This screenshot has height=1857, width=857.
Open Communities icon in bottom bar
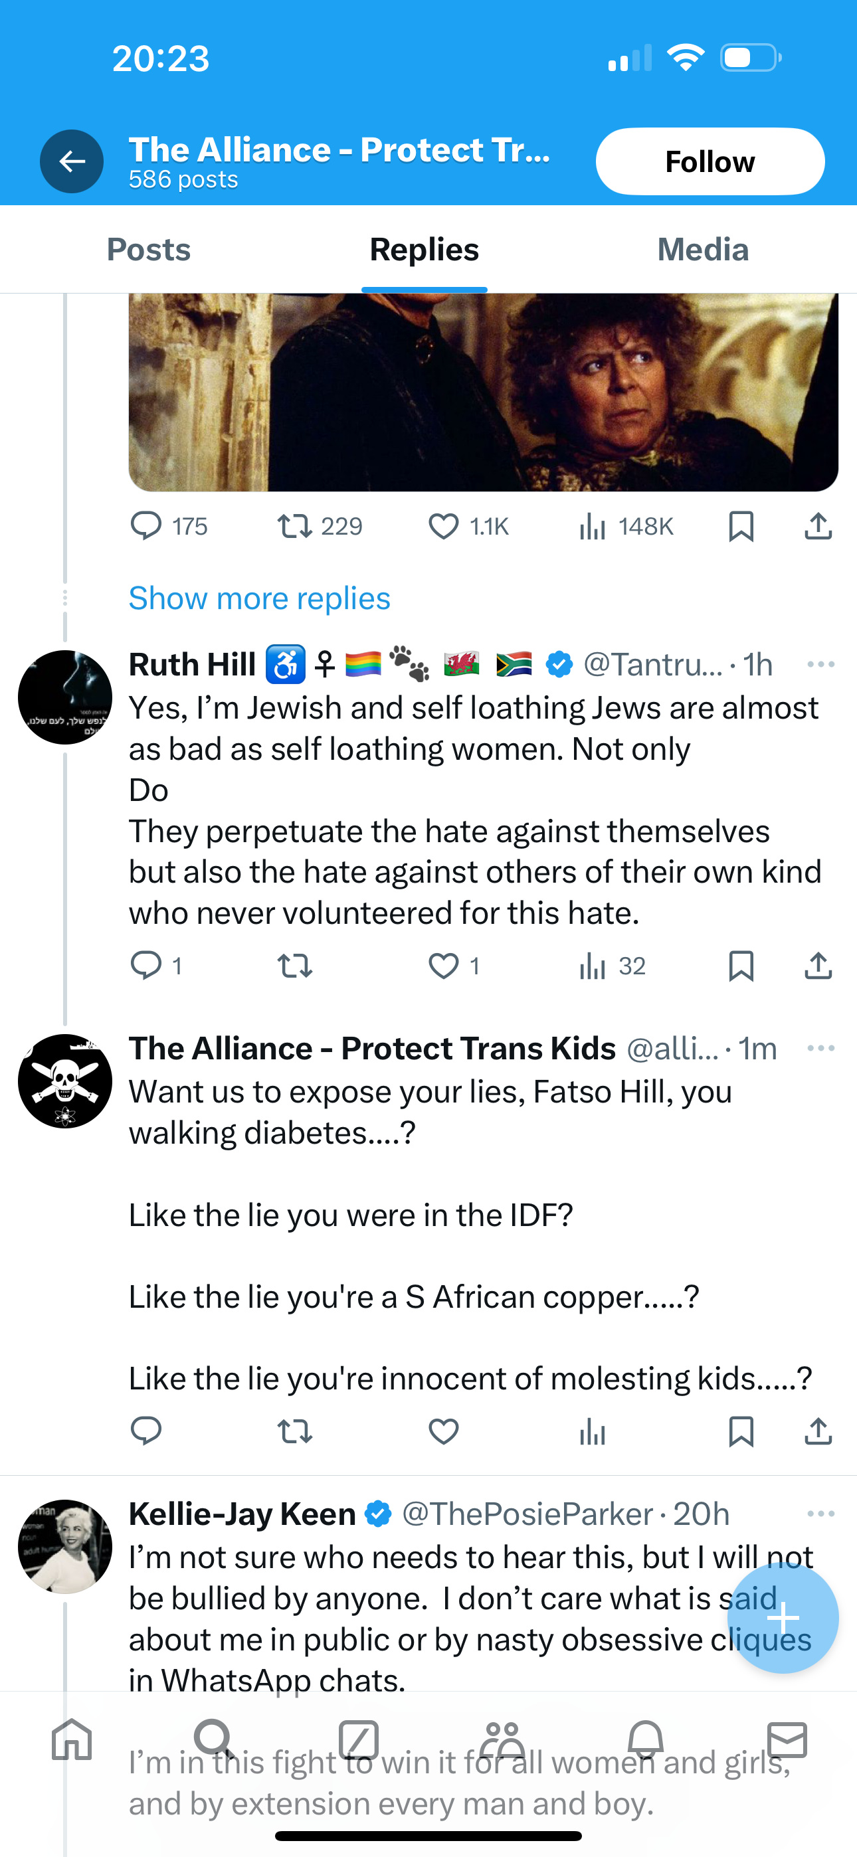click(x=502, y=1739)
